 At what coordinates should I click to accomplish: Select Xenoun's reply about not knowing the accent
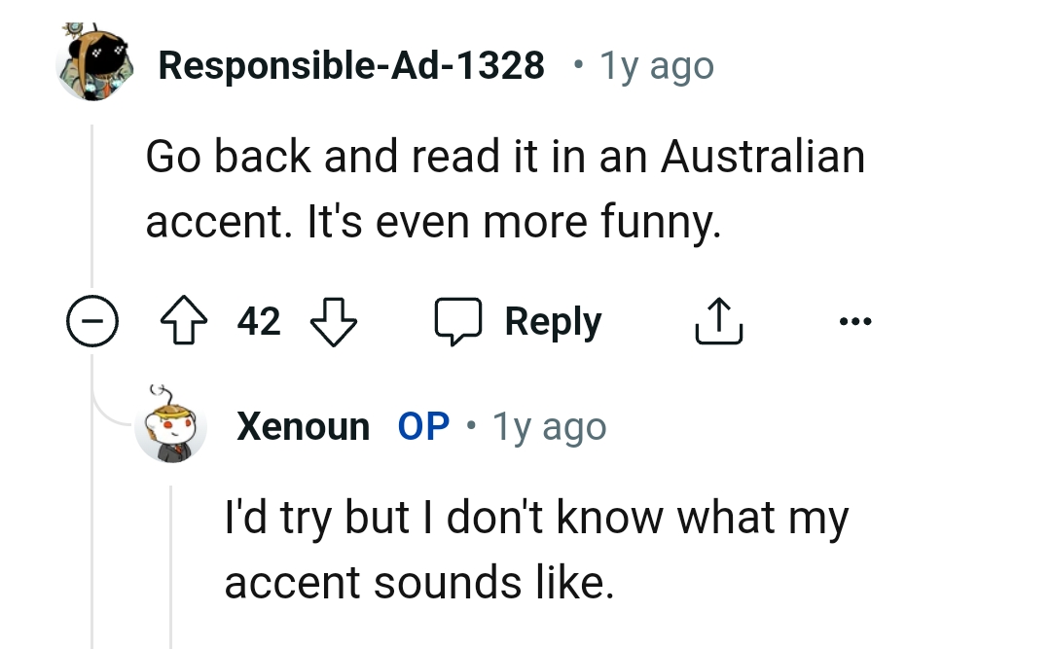point(536,549)
